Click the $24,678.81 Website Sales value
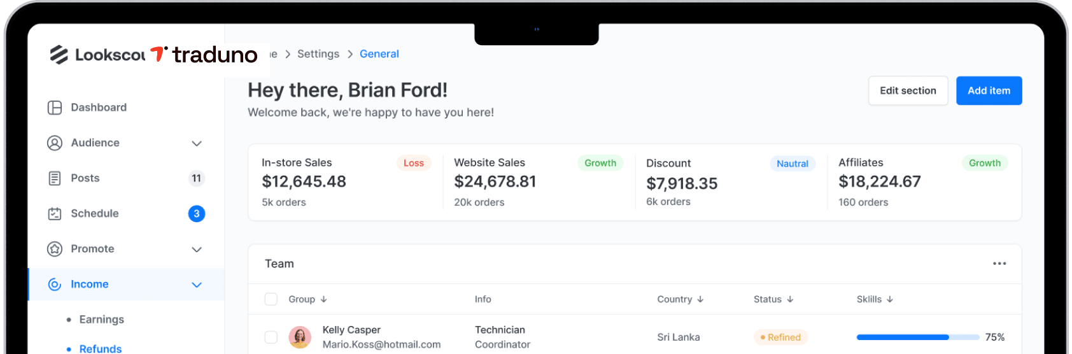 (495, 181)
